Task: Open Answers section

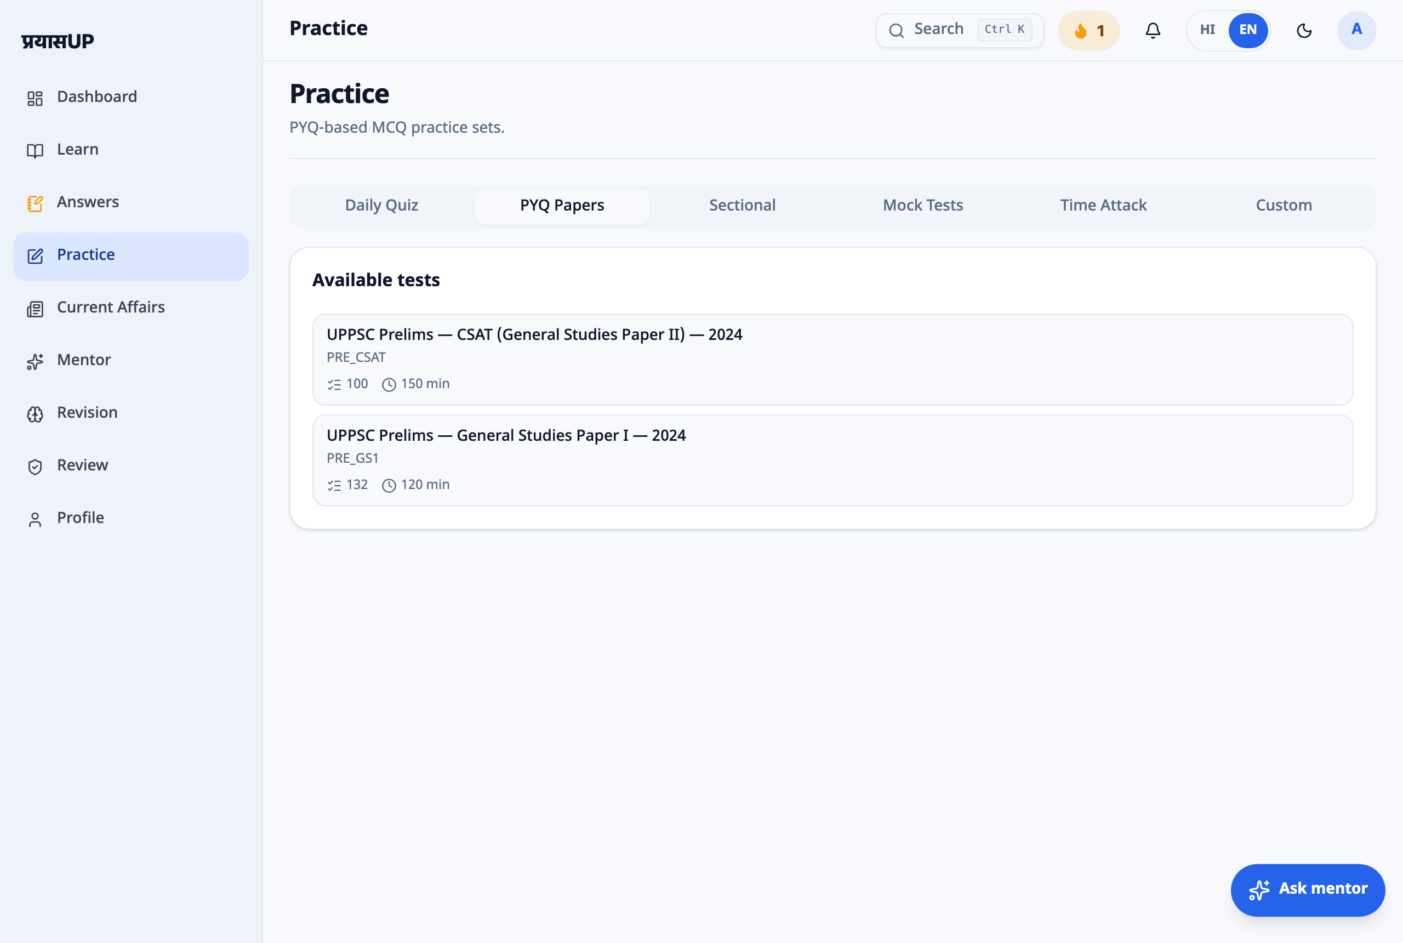Action: 131,203
